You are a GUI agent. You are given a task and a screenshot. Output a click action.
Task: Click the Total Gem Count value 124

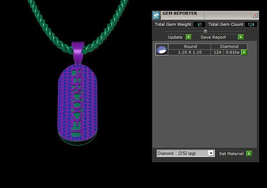251,25
